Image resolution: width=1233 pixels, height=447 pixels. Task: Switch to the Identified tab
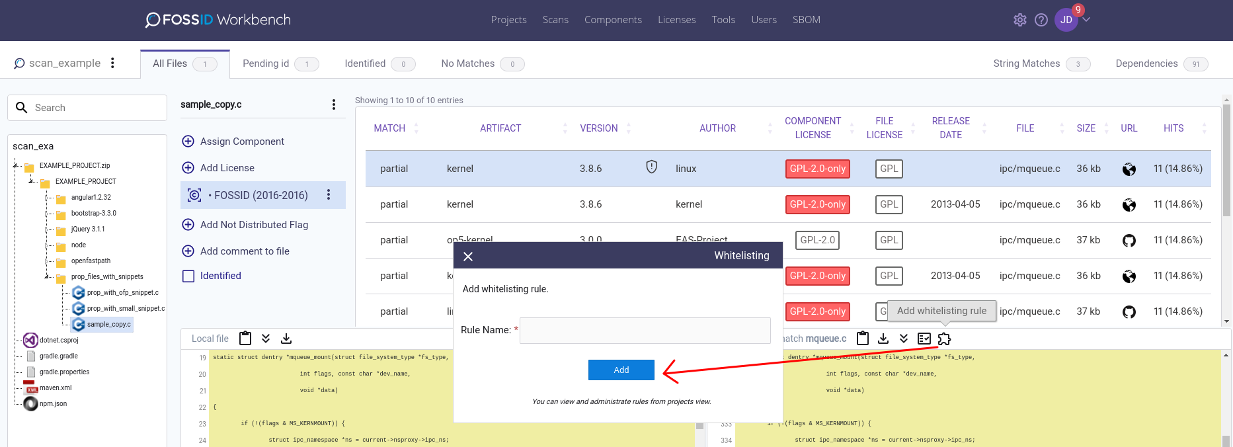pos(379,63)
